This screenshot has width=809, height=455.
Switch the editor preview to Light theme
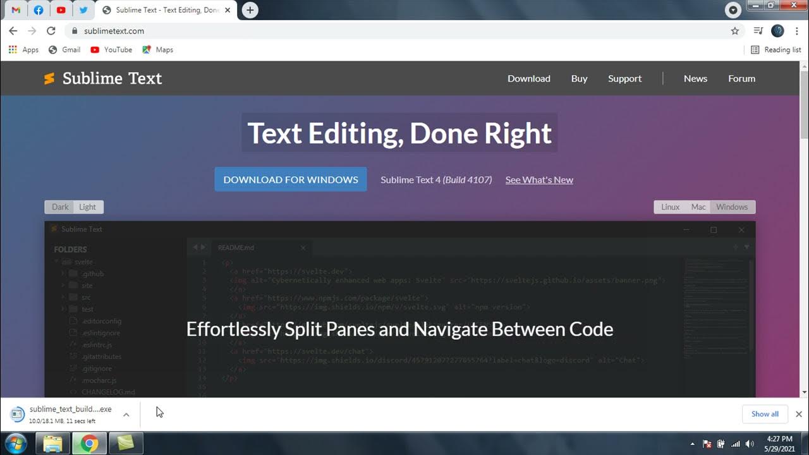88,207
